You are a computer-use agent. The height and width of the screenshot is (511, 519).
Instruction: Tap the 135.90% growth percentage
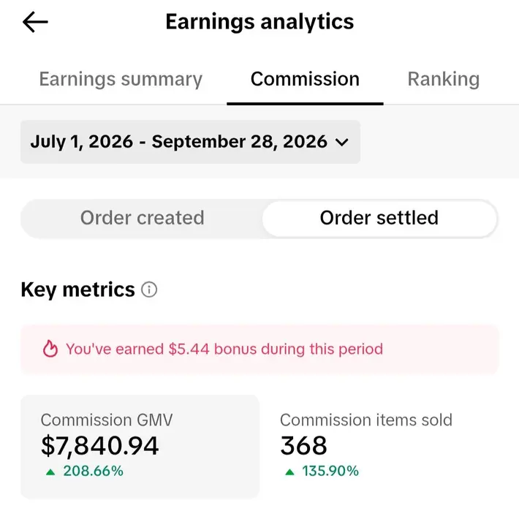pos(330,471)
